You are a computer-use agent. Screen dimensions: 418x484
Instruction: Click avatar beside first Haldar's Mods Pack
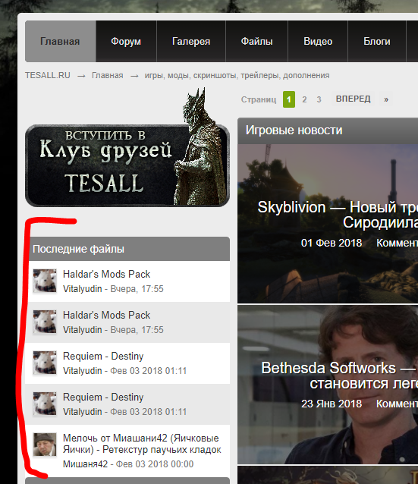45,281
